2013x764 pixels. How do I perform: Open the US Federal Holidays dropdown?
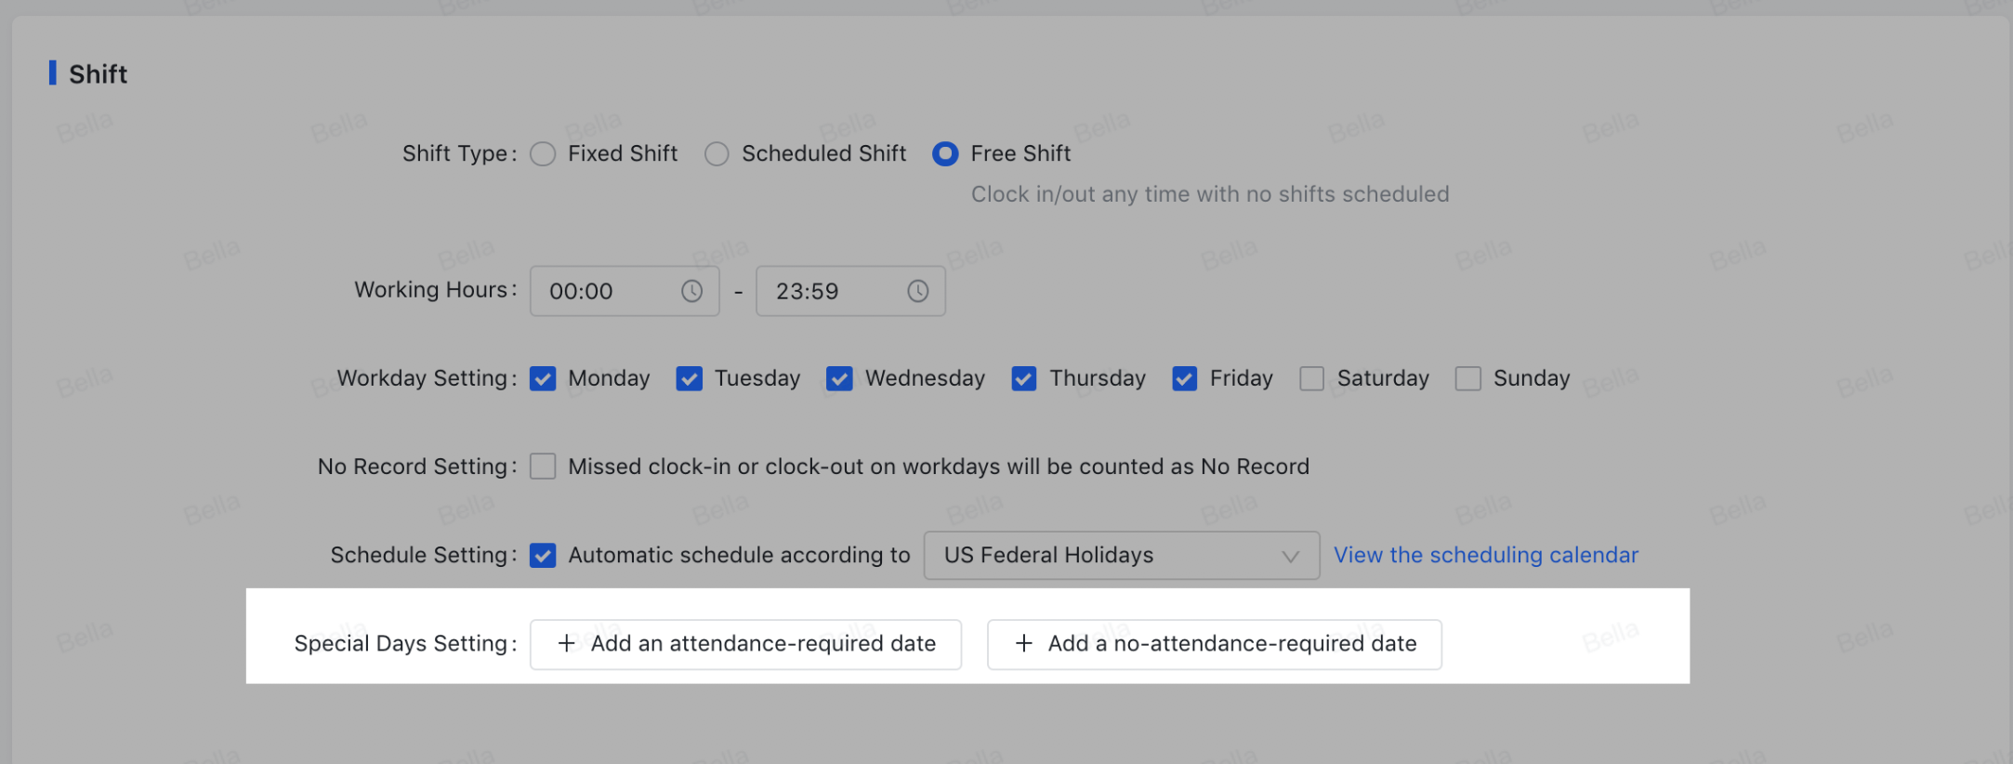[x=1121, y=555]
